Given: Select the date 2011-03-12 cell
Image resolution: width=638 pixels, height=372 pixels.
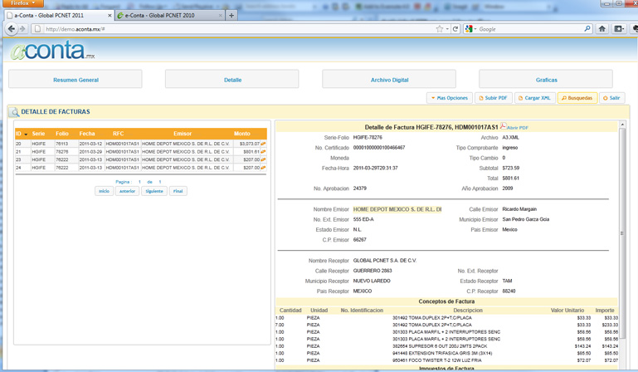Looking at the screenshot, I should click(x=90, y=144).
